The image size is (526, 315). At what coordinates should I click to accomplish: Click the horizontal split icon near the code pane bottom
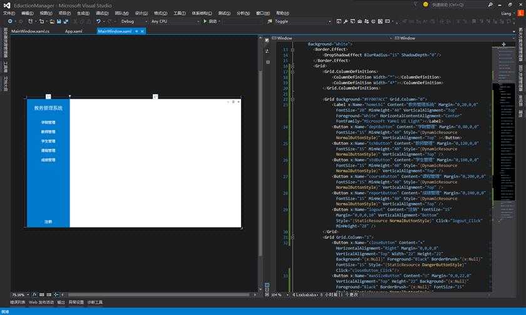(267, 289)
